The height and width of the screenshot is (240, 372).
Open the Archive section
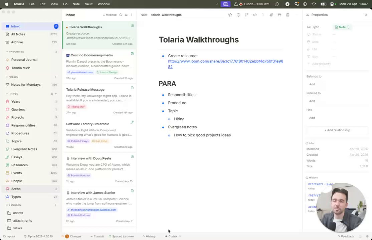pos(31,42)
